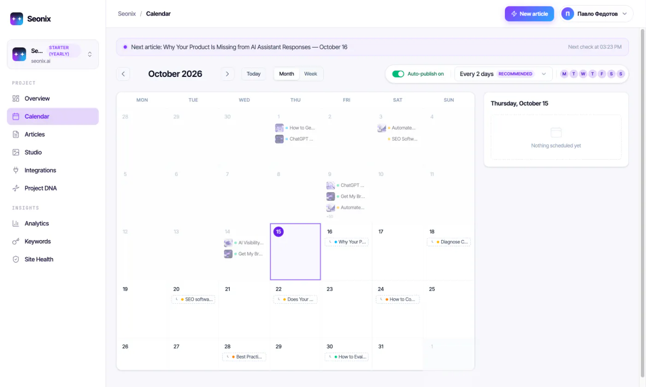Open the "Get My Br..." thumbnail on October 9
The height and width of the screenshot is (387, 646).
coord(331,196)
